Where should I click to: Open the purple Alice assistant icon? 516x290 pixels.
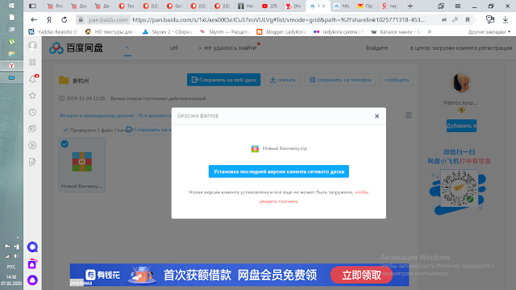(x=32, y=280)
